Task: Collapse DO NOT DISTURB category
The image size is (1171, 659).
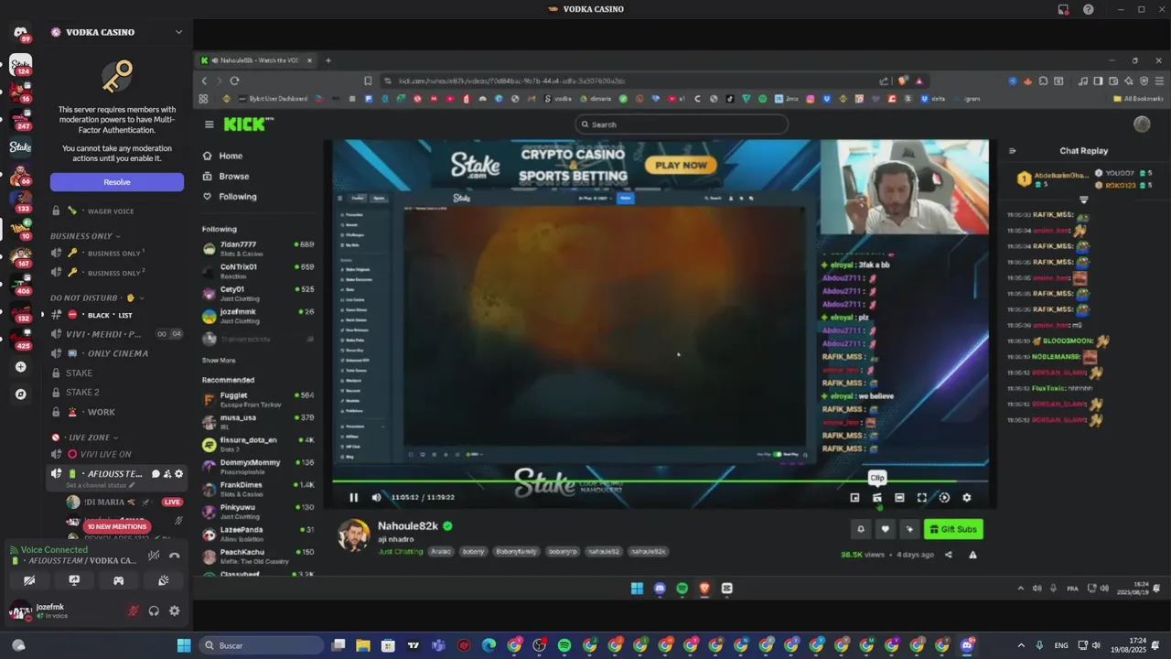Action: (x=98, y=297)
